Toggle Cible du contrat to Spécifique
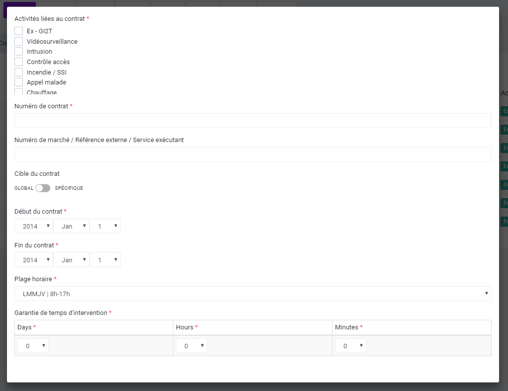Image resolution: width=508 pixels, height=391 pixels. 43,188
